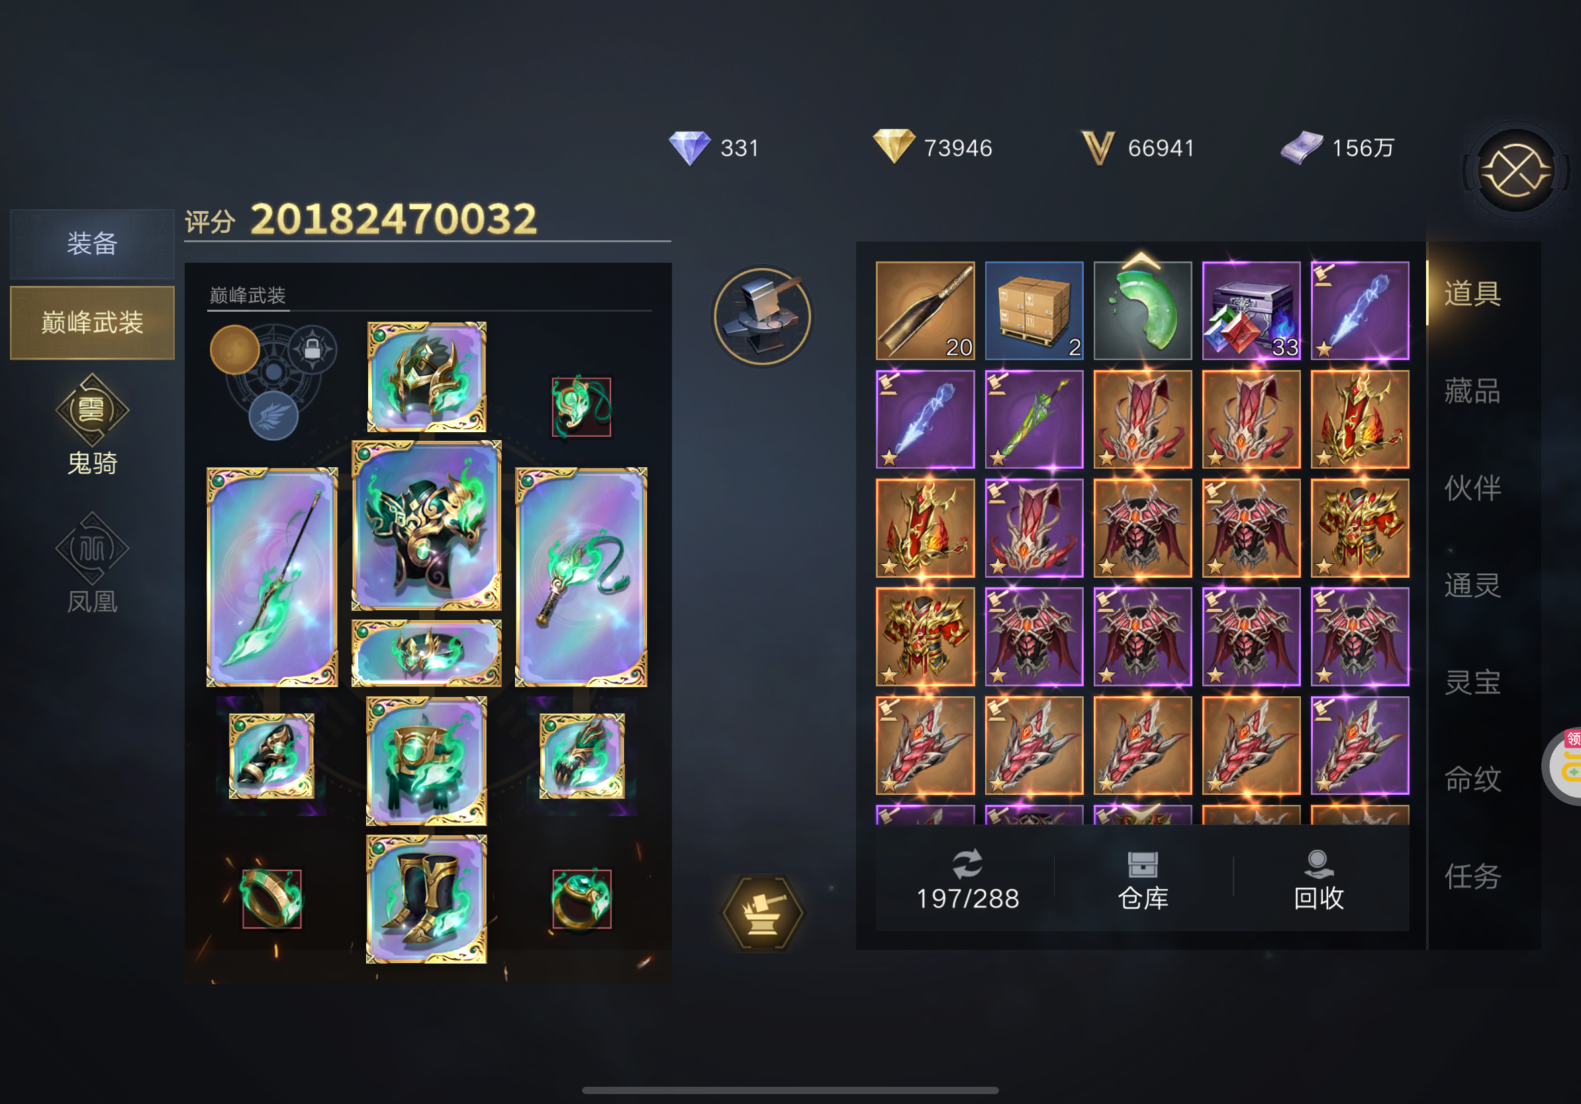Tap the purple diamond currency icon
Image resolution: width=1581 pixels, height=1104 pixels.
[689, 148]
